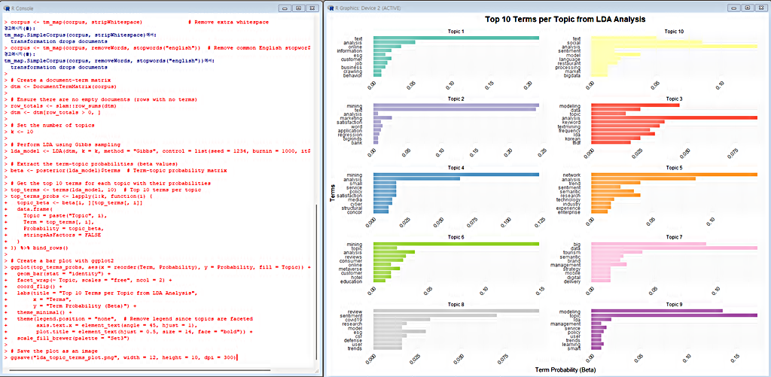Click the 'Topic 3' facet label
Screen dimensions: 771x377
[x=674, y=99]
